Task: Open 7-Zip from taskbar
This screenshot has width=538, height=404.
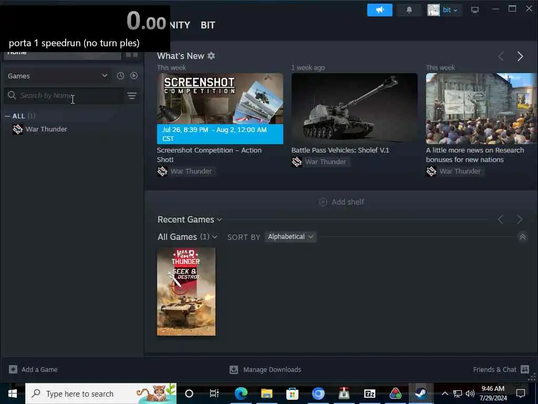Action: pyautogui.click(x=369, y=393)
